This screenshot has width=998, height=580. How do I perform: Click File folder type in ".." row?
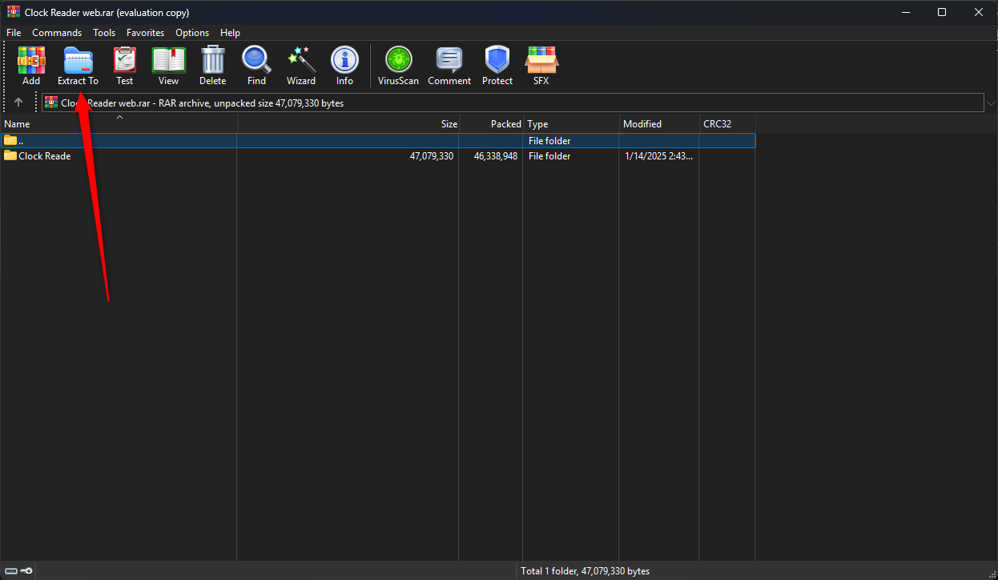549,141
